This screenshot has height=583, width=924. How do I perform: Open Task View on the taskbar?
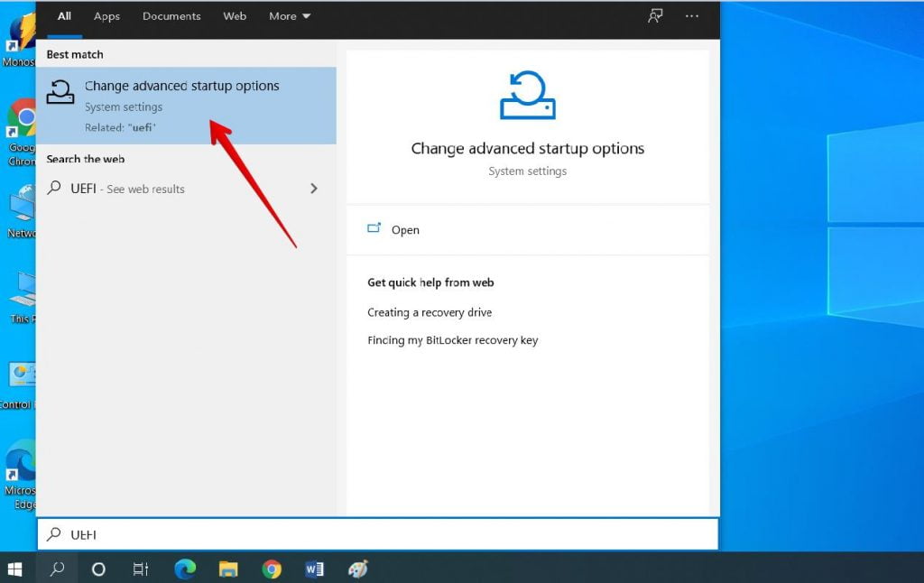pyautogui.click(x=140, y=569)
